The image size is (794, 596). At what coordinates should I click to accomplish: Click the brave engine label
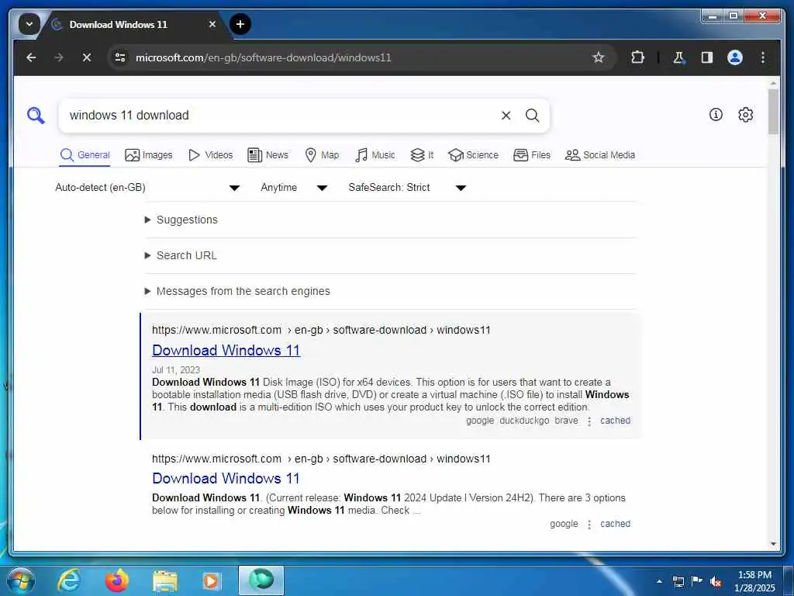point(566,421)
